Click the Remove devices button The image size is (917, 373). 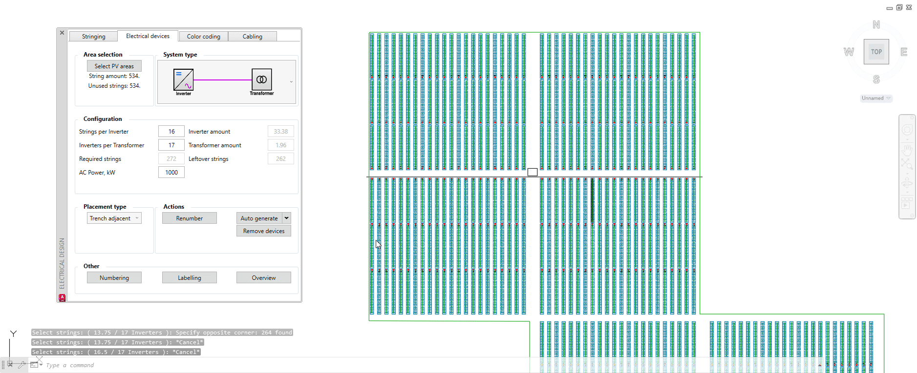click(264, 231)
